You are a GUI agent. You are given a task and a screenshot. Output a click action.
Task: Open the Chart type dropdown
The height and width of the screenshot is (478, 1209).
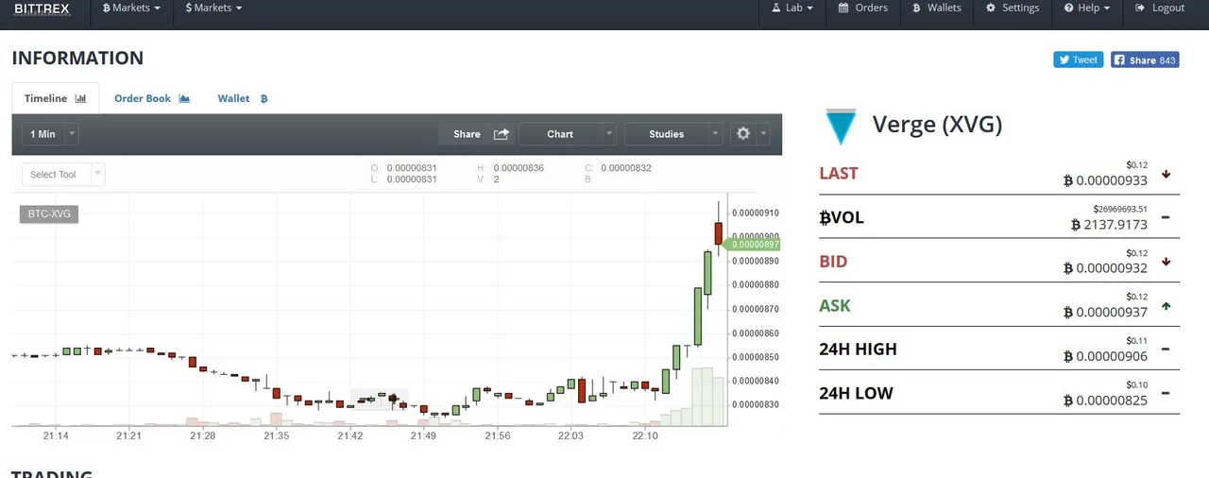[x=568, y=134]
